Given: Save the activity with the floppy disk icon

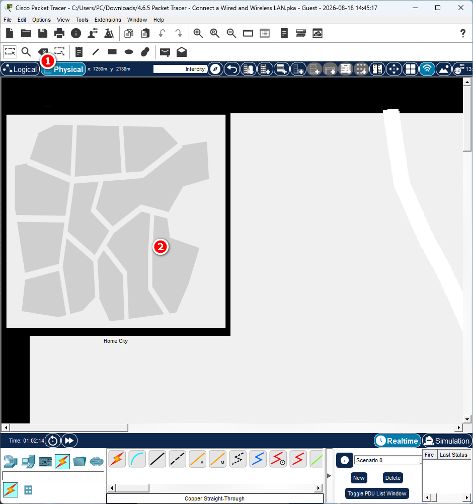Looking at the screenshot, I should tap(43, 33).
